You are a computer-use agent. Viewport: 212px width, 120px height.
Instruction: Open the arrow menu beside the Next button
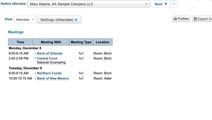click(x=174, y=4)
